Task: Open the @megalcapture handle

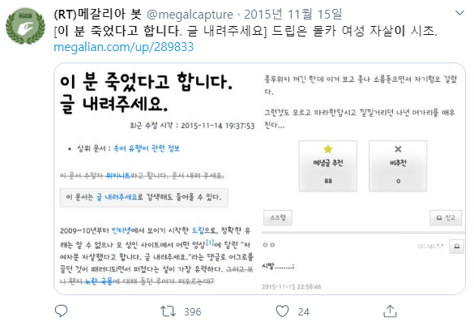Action: pyautogui.click(x=190, y=15)
